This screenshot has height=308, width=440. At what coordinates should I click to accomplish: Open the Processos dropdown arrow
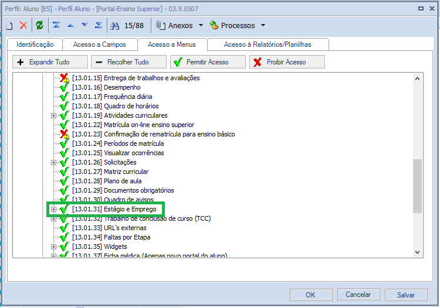pyautogui.click(x=263, y=25)
